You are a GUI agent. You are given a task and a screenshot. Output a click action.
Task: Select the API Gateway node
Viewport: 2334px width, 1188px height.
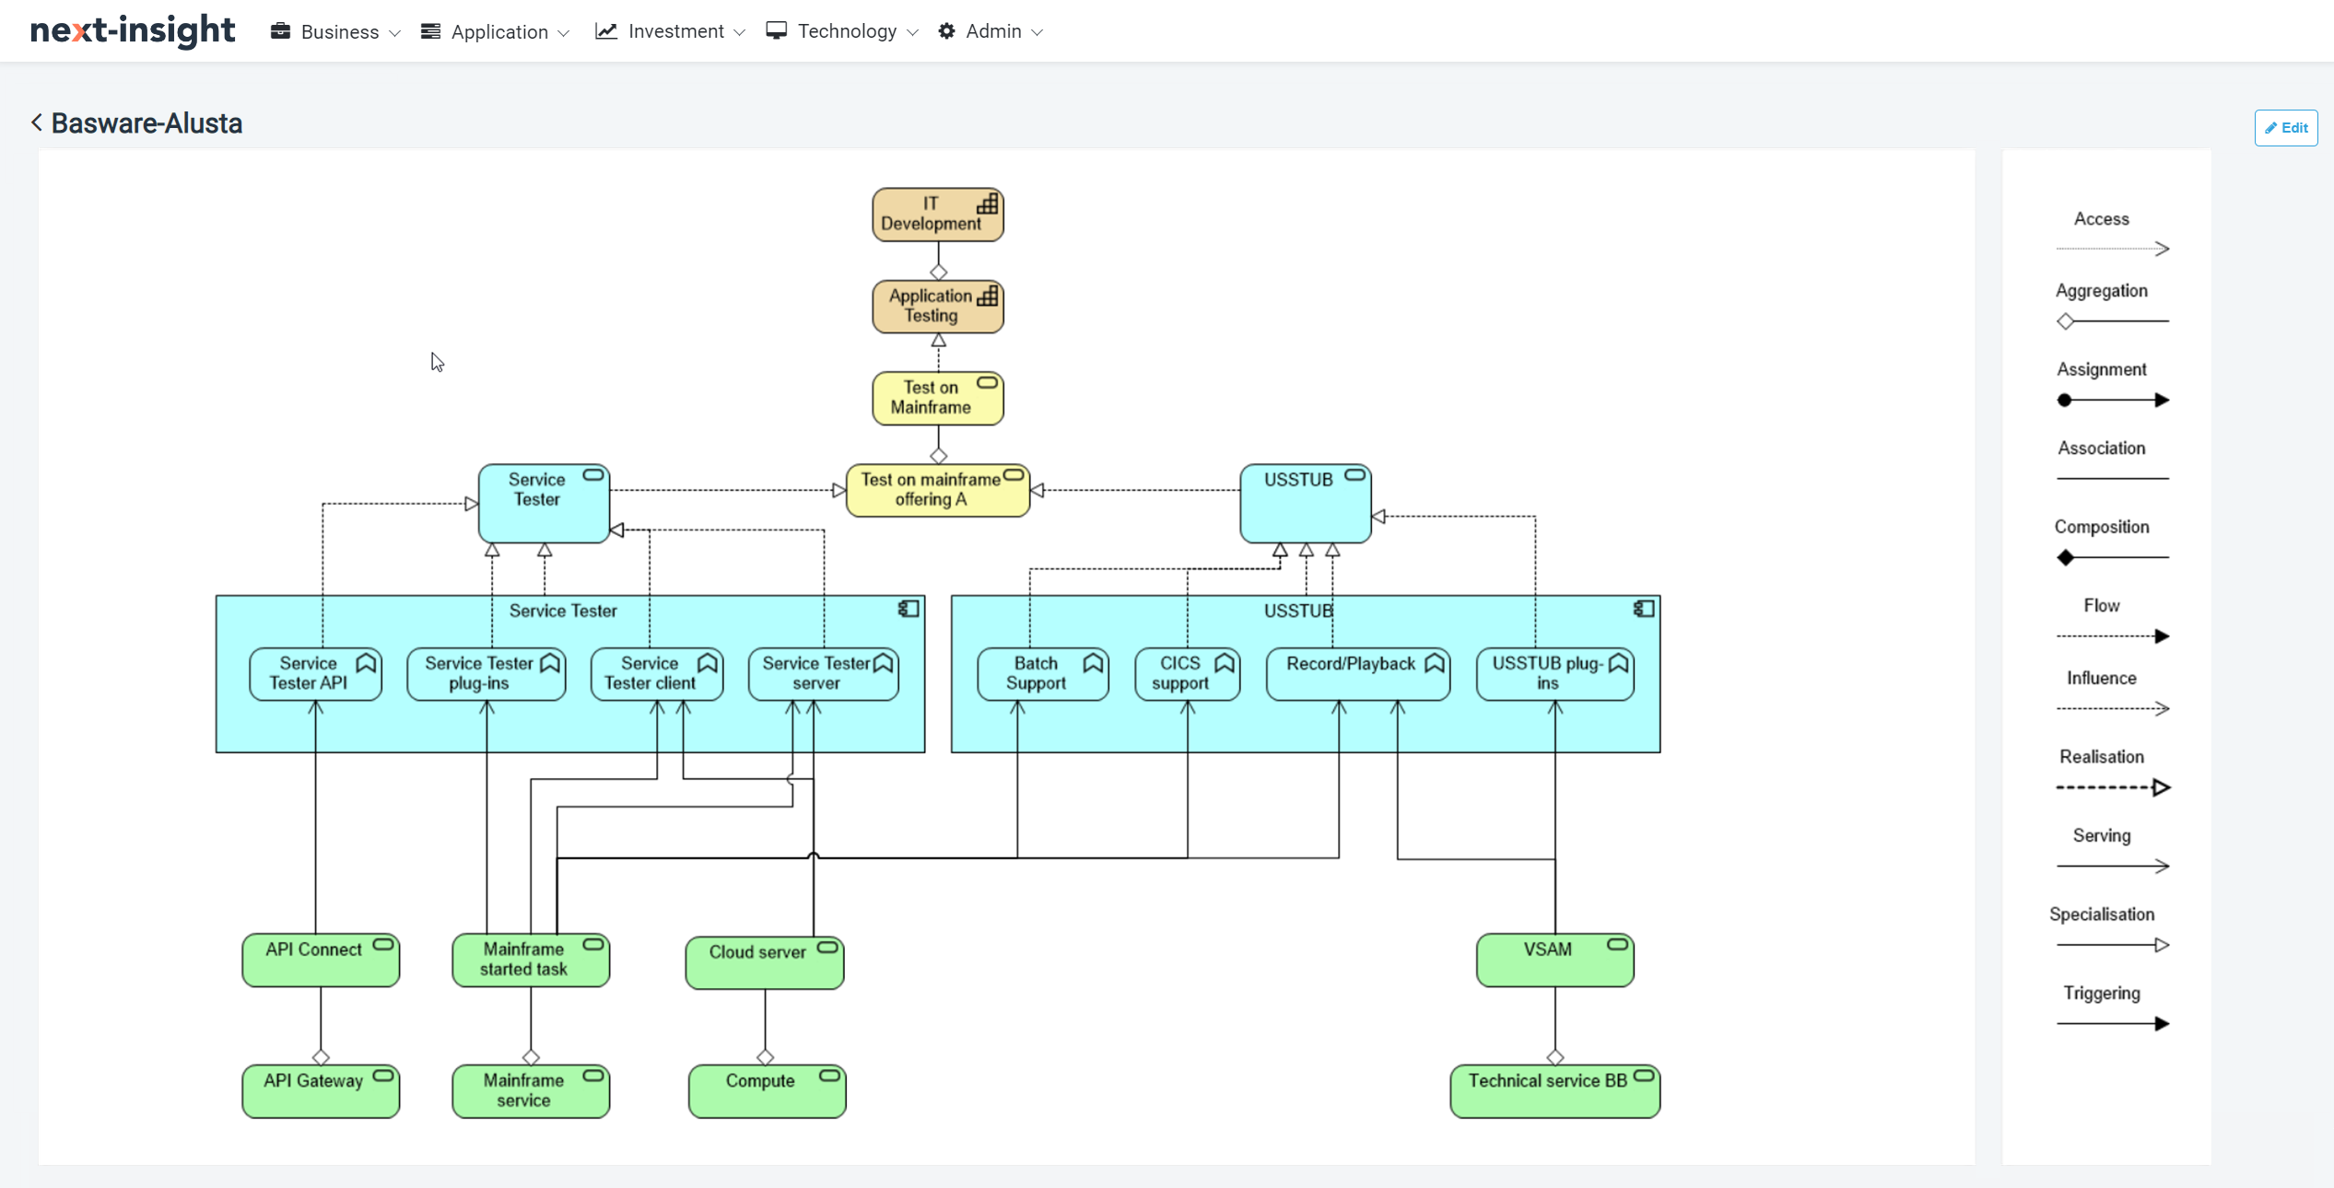pyautogui.click(x=321, y=1091)
